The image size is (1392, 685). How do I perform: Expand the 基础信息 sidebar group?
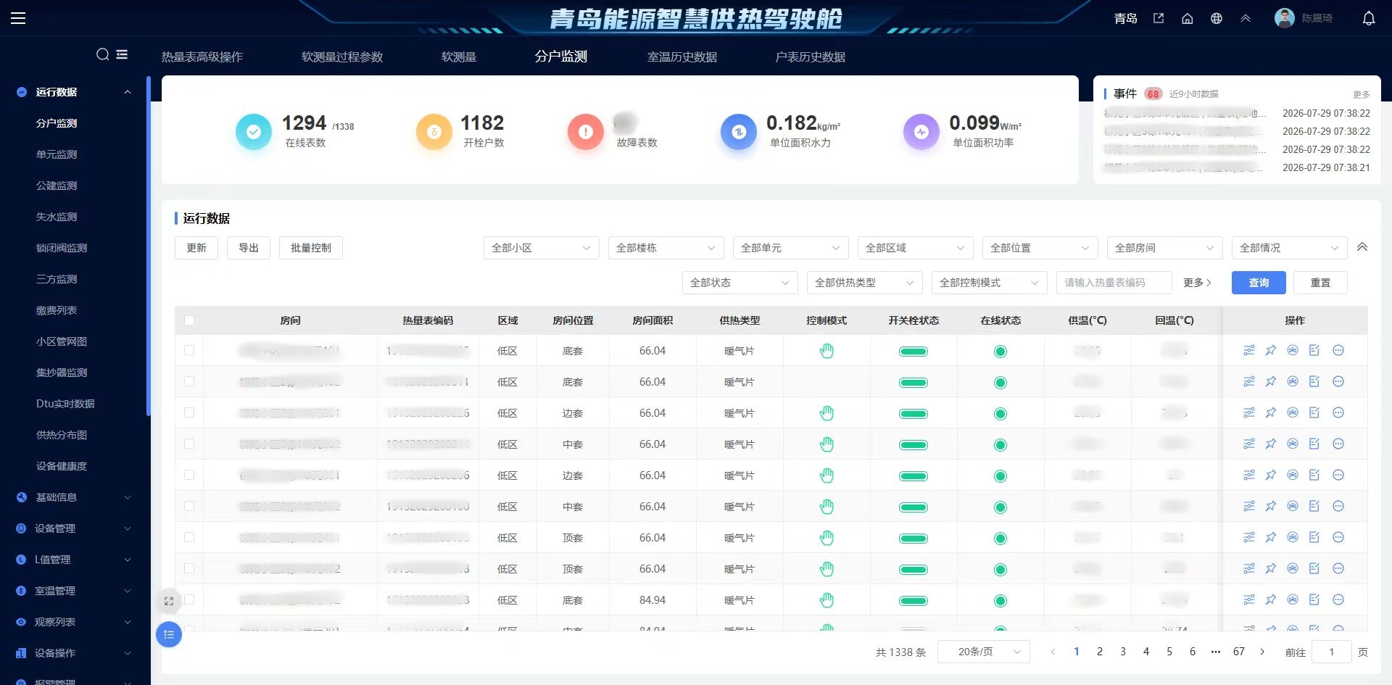[x=74, y=497]
